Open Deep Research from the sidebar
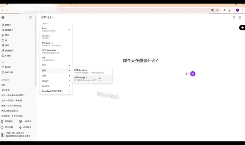 click(x=7, y=50)
